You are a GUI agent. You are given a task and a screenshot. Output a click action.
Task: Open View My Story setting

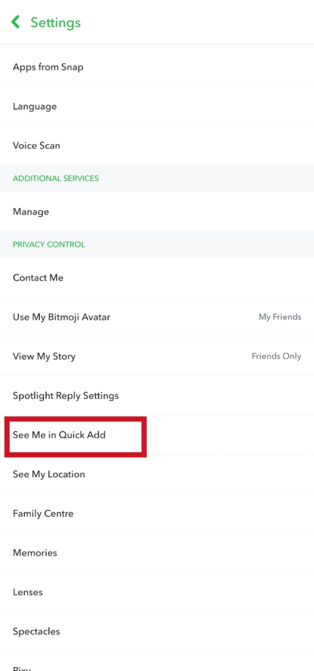[157, 356]
